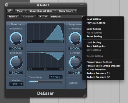Open the Monitor Off popup selector
Viewport: 128px width, 103px height.
[x=16, y=84]
